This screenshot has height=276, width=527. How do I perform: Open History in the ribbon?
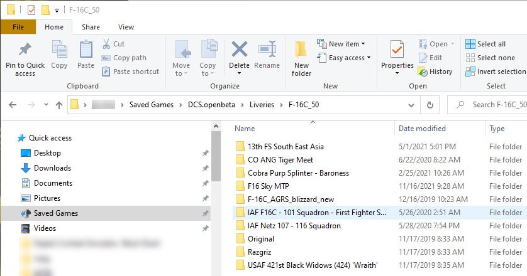[435, 72]
